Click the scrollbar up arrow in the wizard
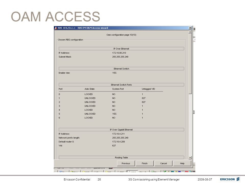 pos(190,32)
